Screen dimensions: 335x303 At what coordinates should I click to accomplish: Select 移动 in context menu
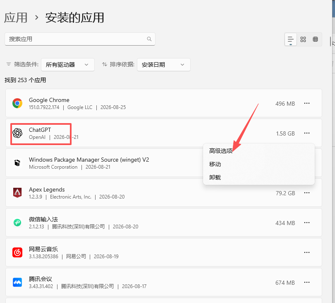click(x=259, y=164)
